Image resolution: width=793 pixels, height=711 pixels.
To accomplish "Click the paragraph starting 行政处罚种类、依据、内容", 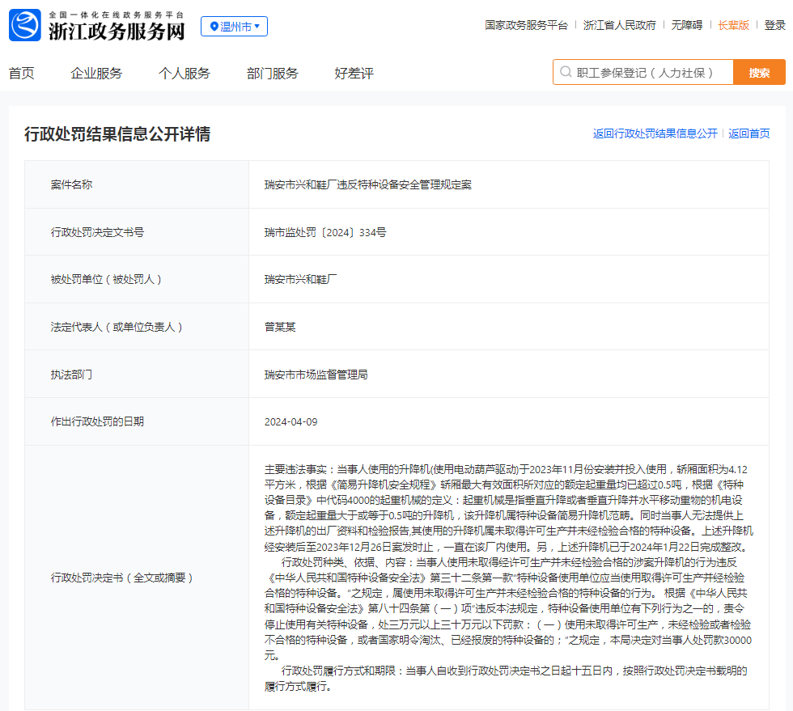I will point(508,609).
